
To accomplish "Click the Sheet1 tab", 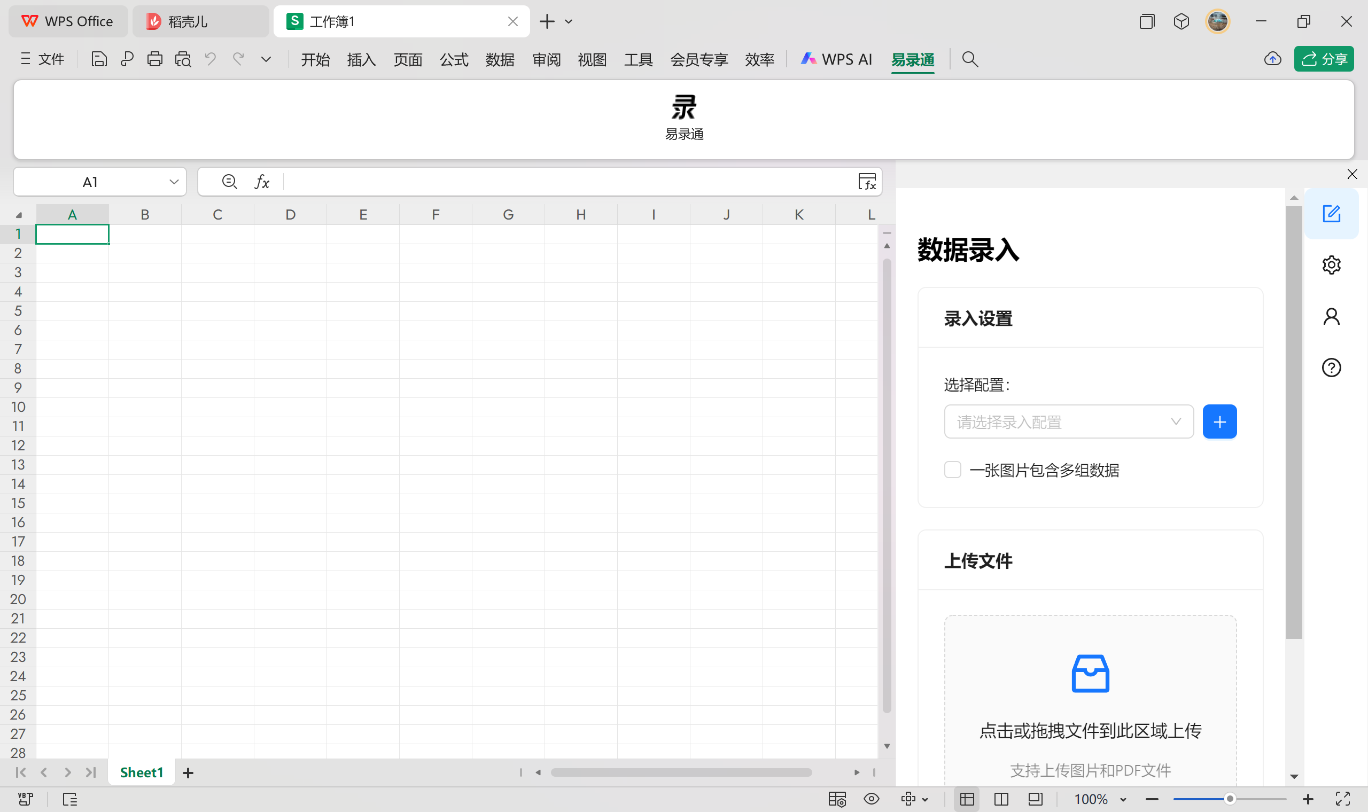I will coord(141,772).
